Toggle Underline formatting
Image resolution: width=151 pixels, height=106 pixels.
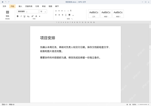24,16
